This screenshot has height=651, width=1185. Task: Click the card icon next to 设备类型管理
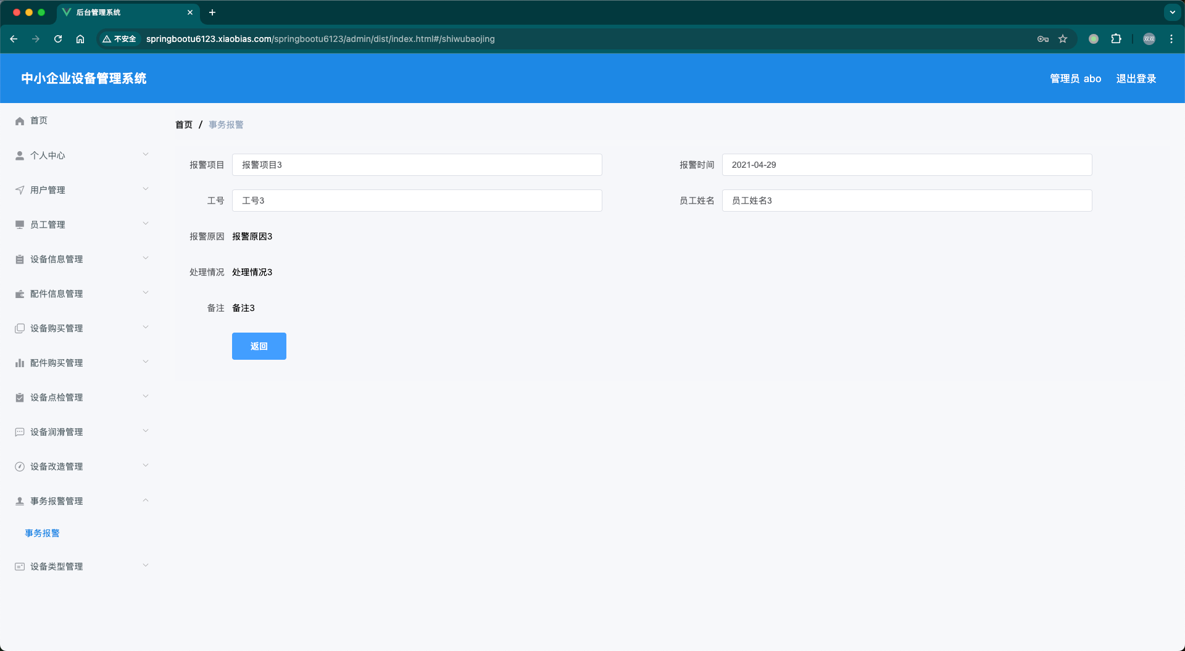pyautogui.click(x=20, y=566)
